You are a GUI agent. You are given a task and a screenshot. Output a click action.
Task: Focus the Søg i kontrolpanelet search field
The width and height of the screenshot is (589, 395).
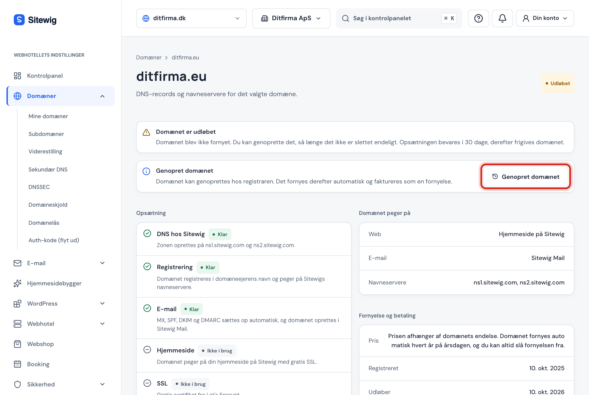[399, 18]
